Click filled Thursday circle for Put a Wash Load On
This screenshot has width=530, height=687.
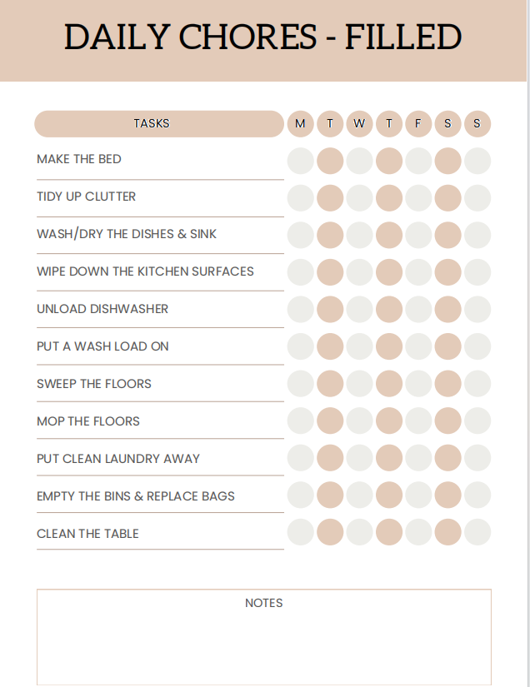[x=389, y=346]
